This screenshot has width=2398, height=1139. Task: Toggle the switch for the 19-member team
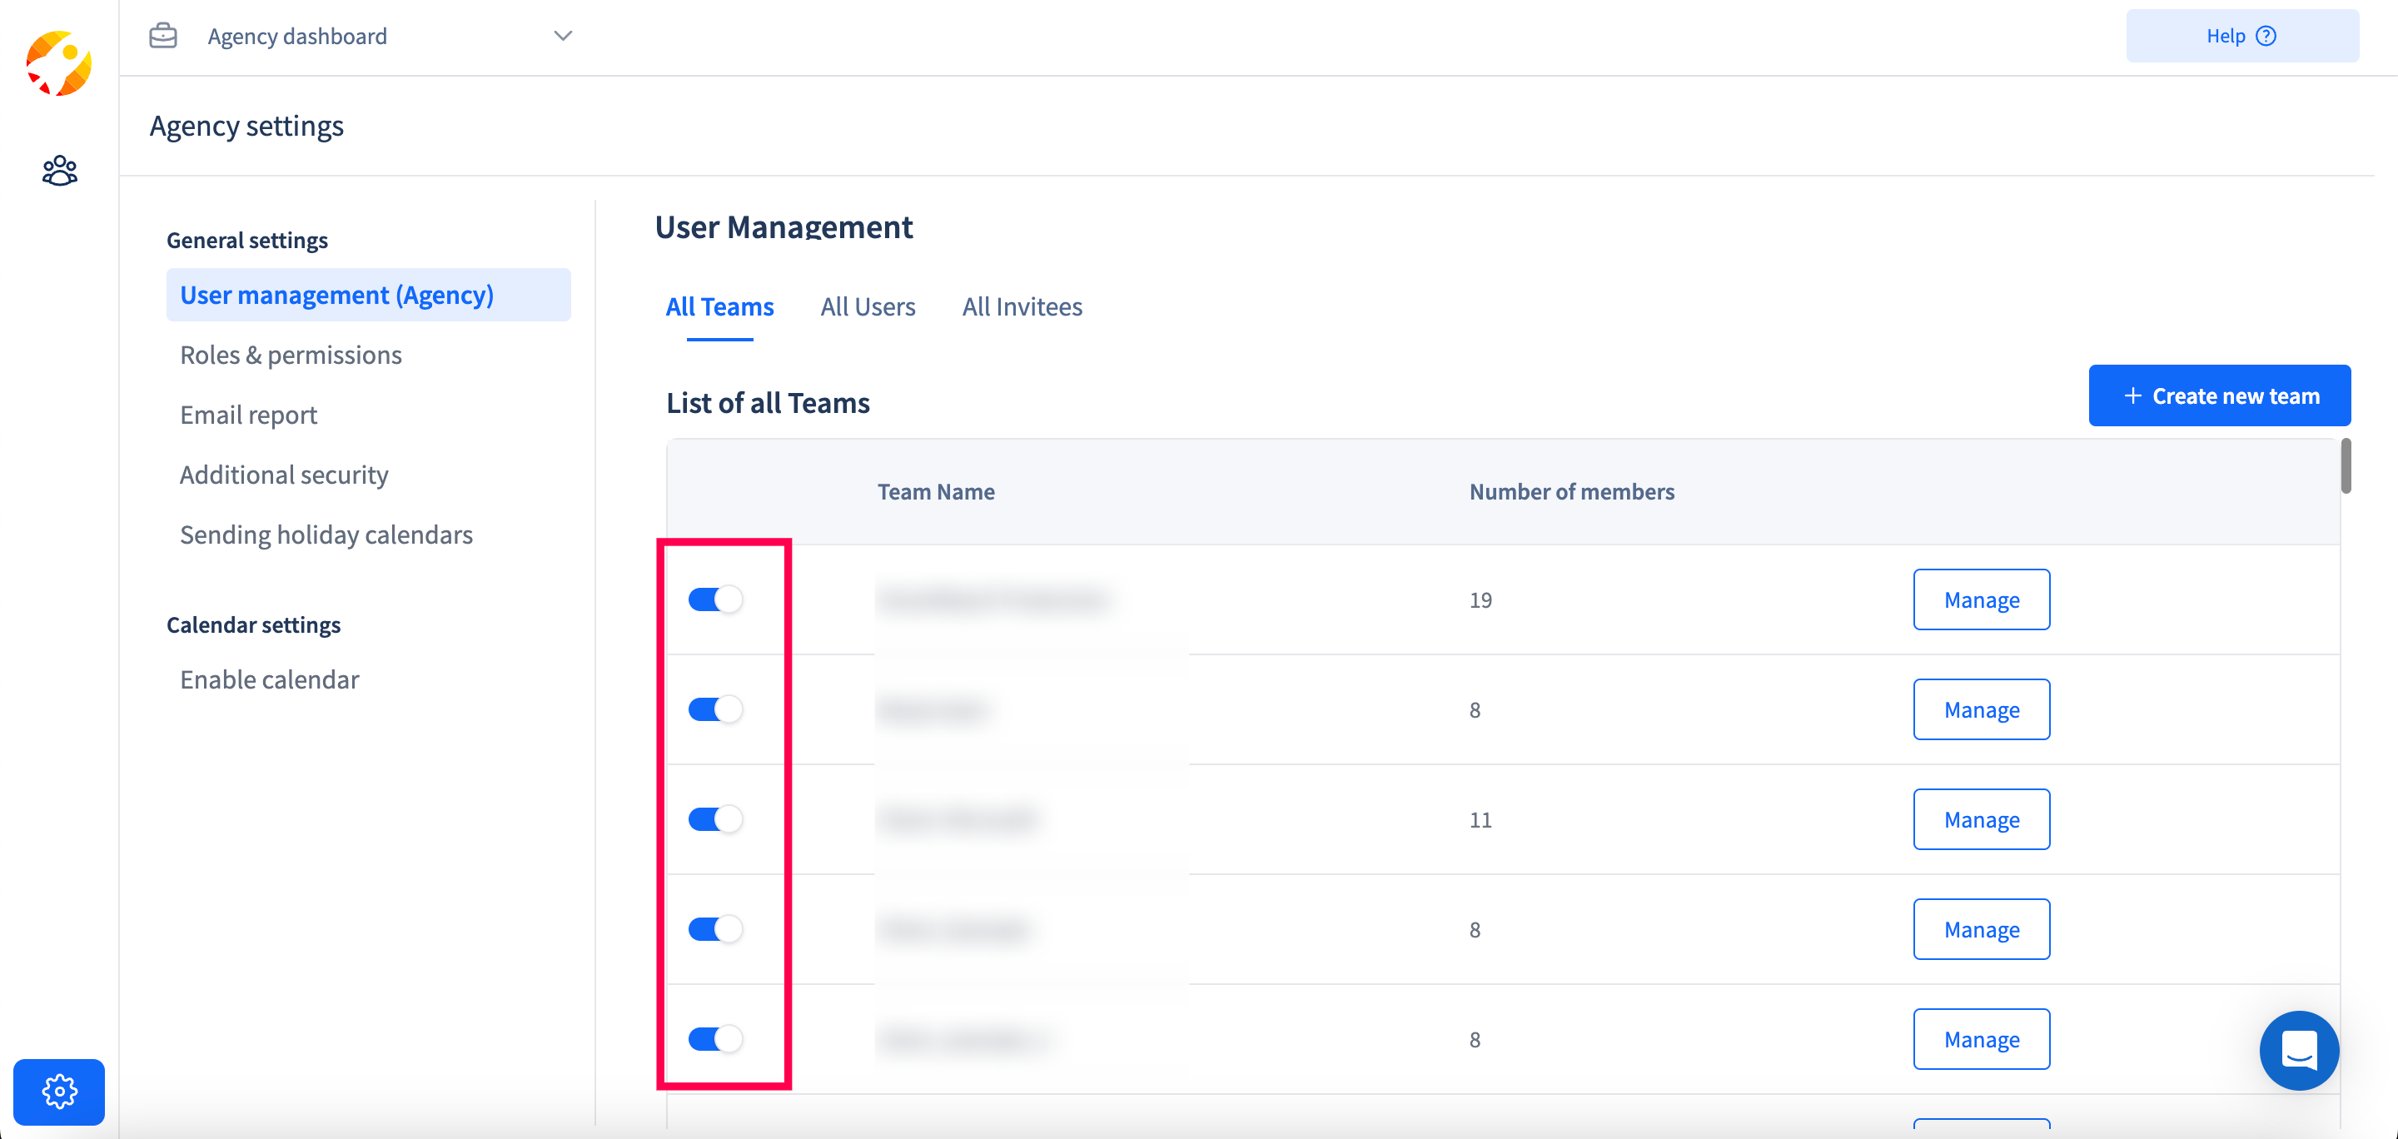(715, 599)
